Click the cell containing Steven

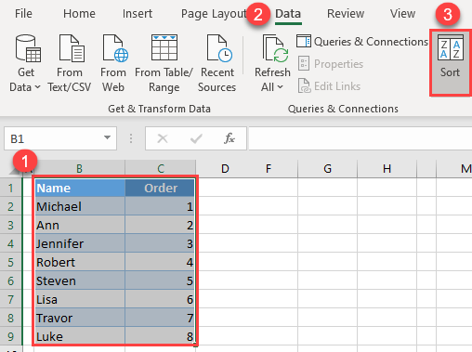[80, 280]
